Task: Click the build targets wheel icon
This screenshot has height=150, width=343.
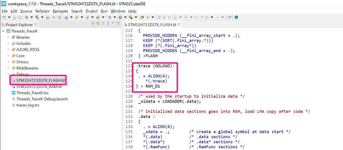Action: (26, 17)
